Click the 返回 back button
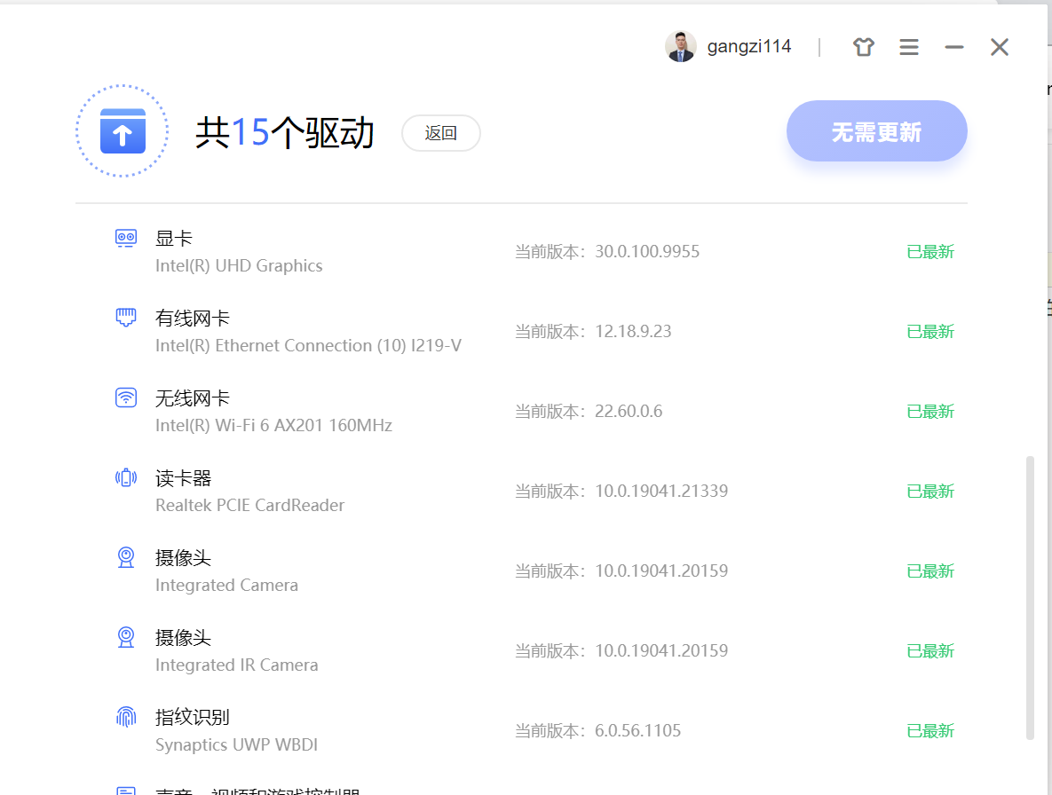Viewport: 1052px width, 795px height. click(x=441, y=133)
